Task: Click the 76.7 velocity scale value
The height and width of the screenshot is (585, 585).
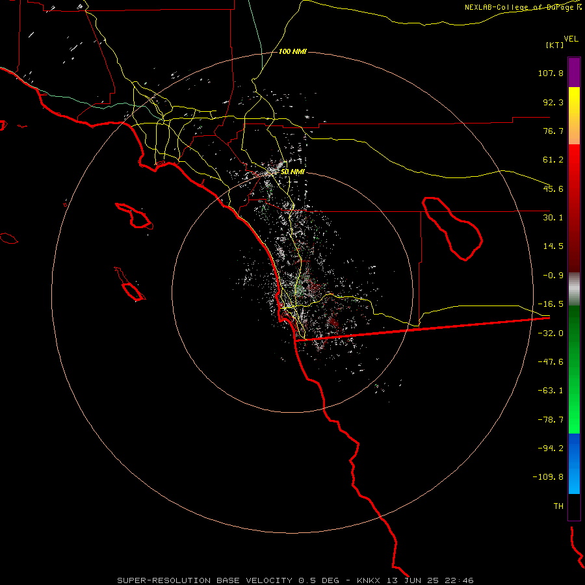Action: [x=553, y=131]
